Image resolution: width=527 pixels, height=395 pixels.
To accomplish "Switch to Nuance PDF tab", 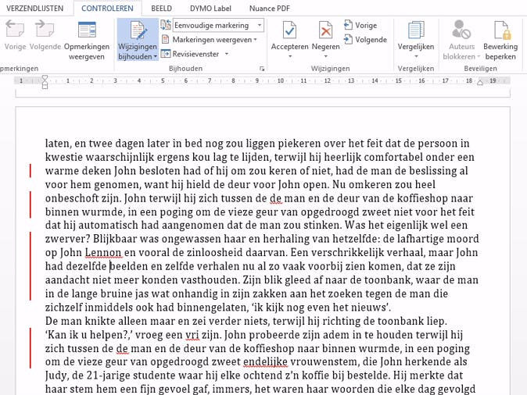I will pyautogui.click(x=270, y=9).
